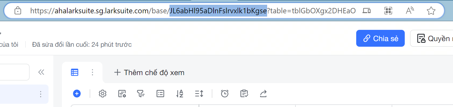The image size is (453, 107).
Task: Open the field configuration icon beside the gear
Action: pos(122,94)
